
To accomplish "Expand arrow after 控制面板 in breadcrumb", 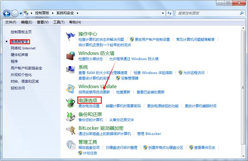I will 53,13.
